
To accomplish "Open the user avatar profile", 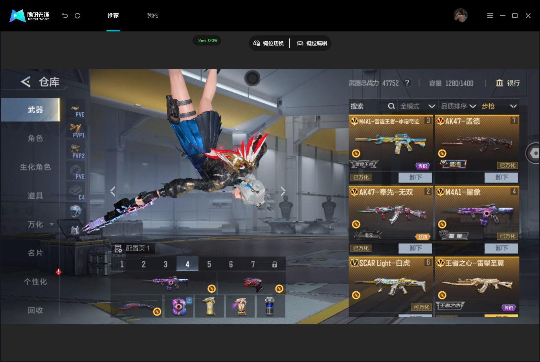I will tap(461, 15).
